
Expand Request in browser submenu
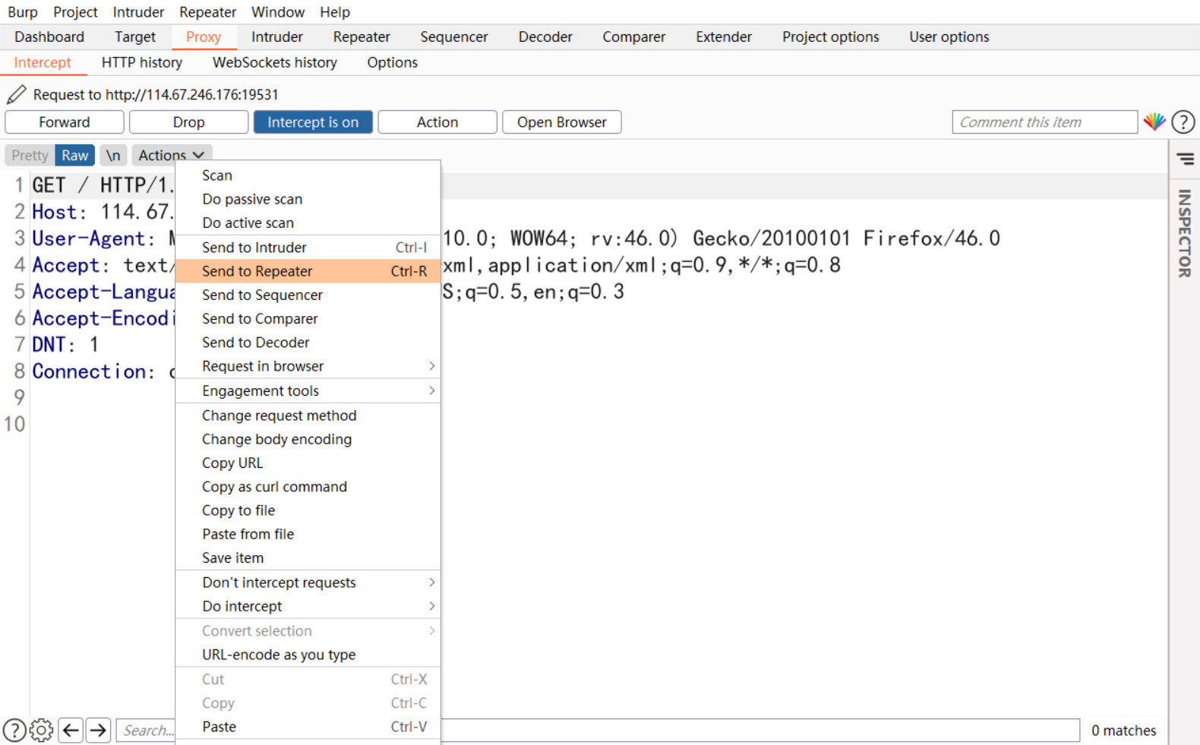click(x=308, y=366)
